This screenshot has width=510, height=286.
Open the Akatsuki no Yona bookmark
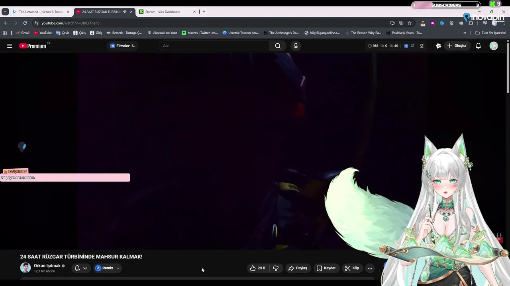coord(162,33)
